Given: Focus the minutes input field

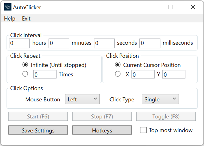Looking at the screenshot, I should tap(59, 43).
